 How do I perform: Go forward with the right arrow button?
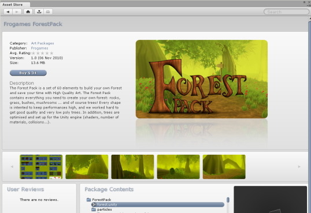17,12
